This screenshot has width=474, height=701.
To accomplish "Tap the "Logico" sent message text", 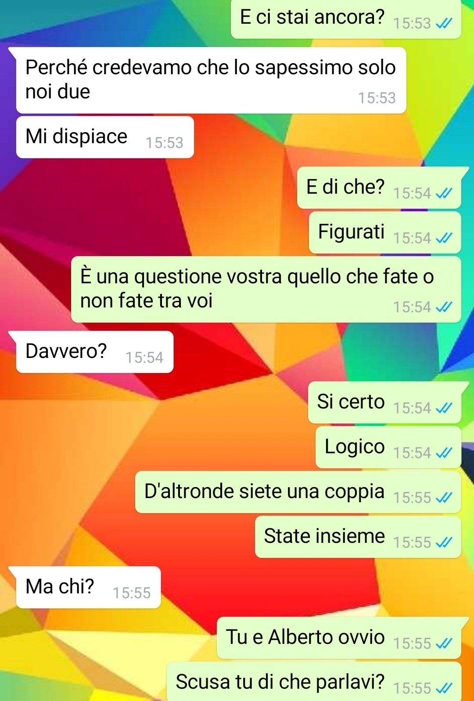I will point(355,446).
